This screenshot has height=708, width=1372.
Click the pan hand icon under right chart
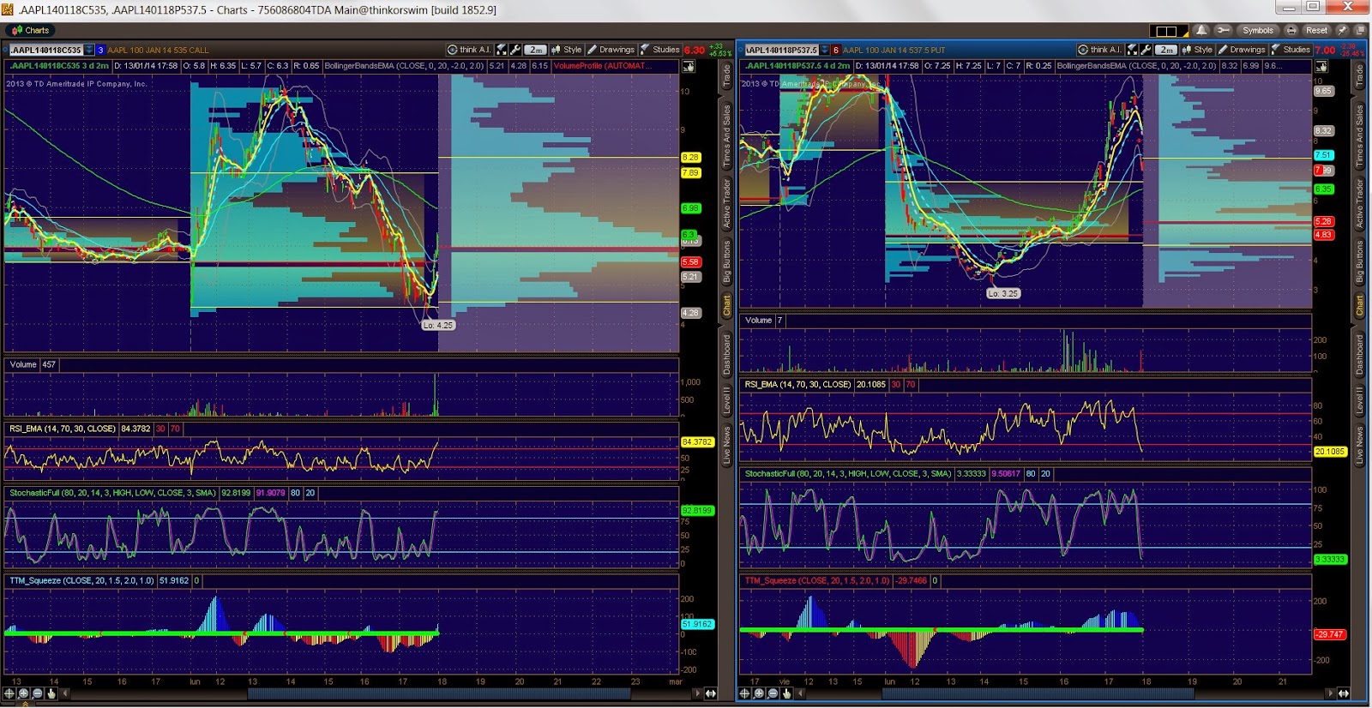pos(786,693)
